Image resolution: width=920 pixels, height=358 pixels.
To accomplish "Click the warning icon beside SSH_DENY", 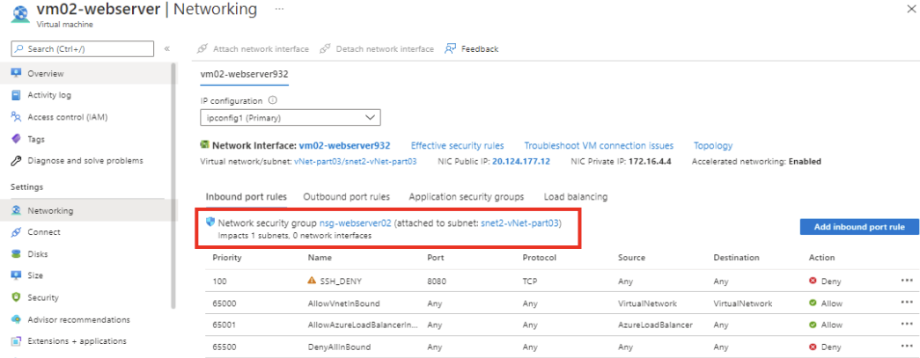I will click(x=312, y=281).
